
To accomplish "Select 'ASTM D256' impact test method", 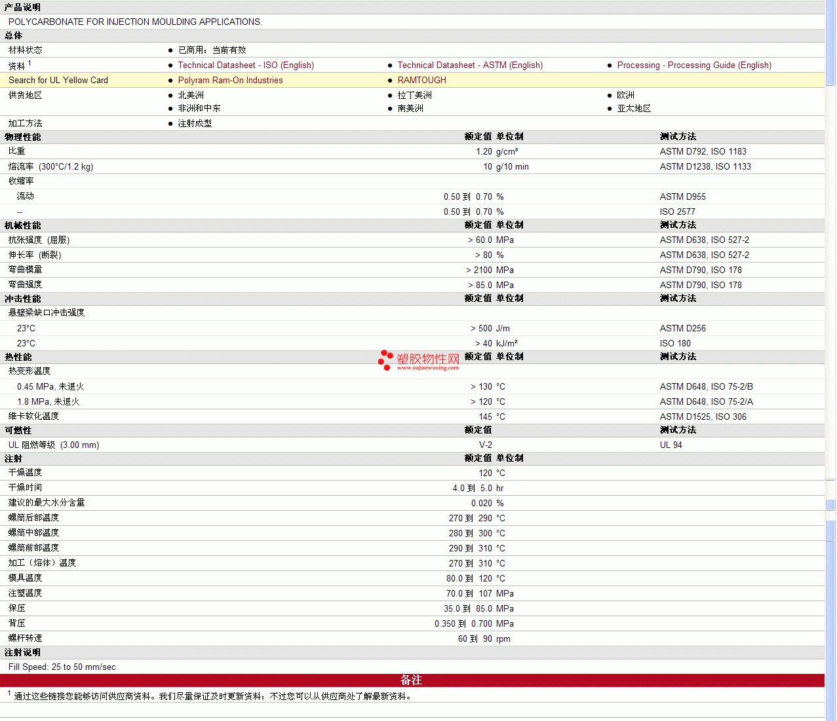I will pyautogui.click(x=683, y=329).
